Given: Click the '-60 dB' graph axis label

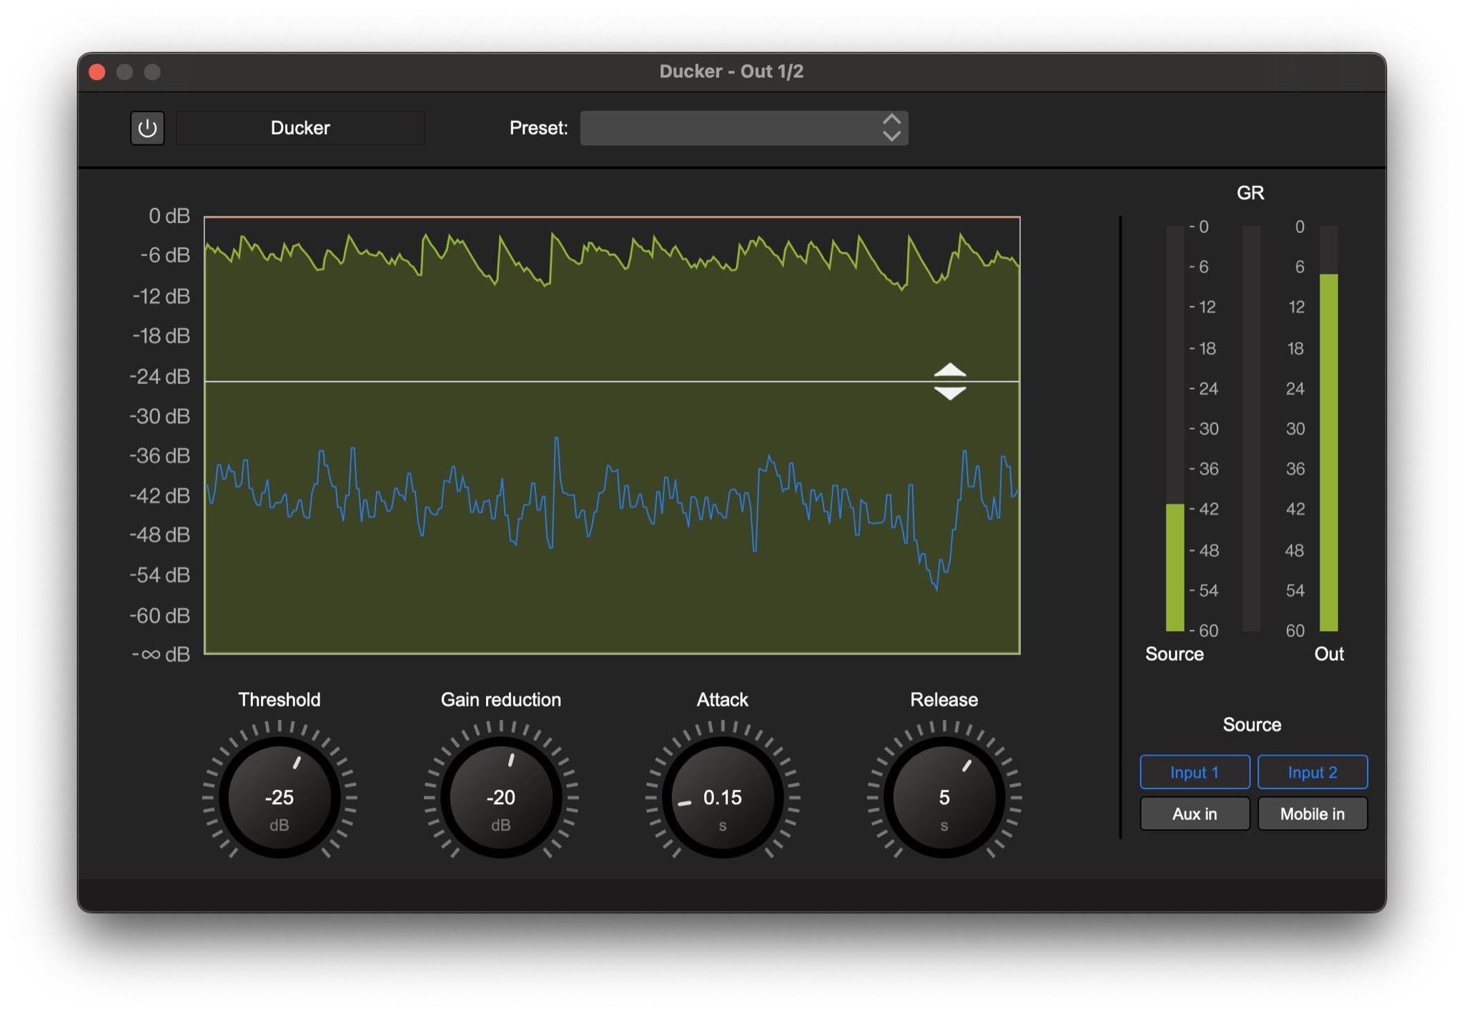Looking at the screenshot, I should (160, 615).
